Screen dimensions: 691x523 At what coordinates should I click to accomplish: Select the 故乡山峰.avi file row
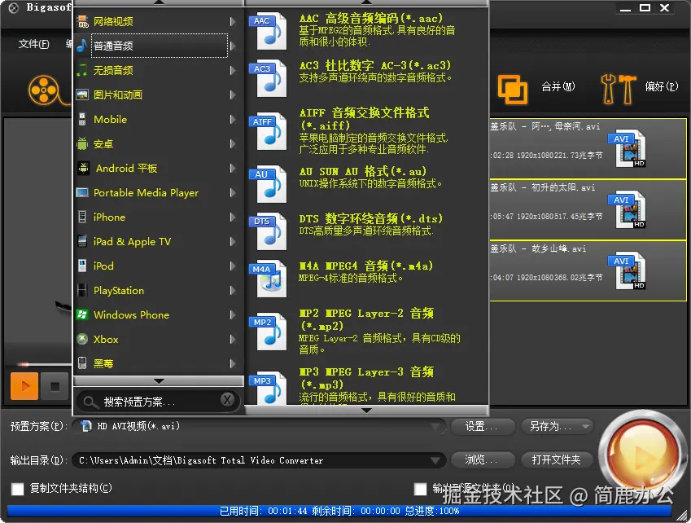(x=588, y=270)
